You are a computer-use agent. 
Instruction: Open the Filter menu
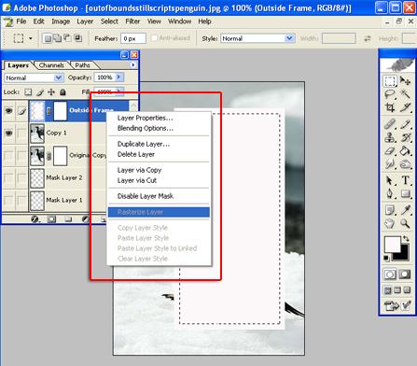(132, 21)
